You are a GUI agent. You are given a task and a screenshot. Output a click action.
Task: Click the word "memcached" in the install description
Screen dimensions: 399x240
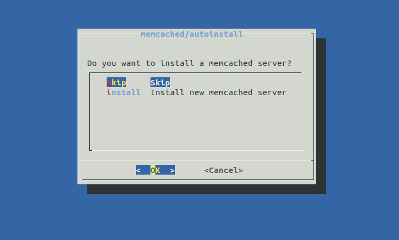(231, 92)
